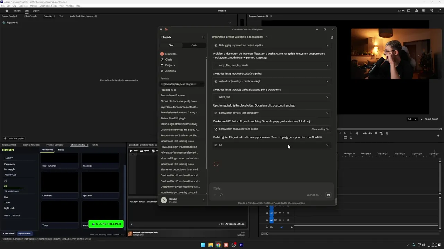
Task: Click + New Folder button
Action: [9, 233]
